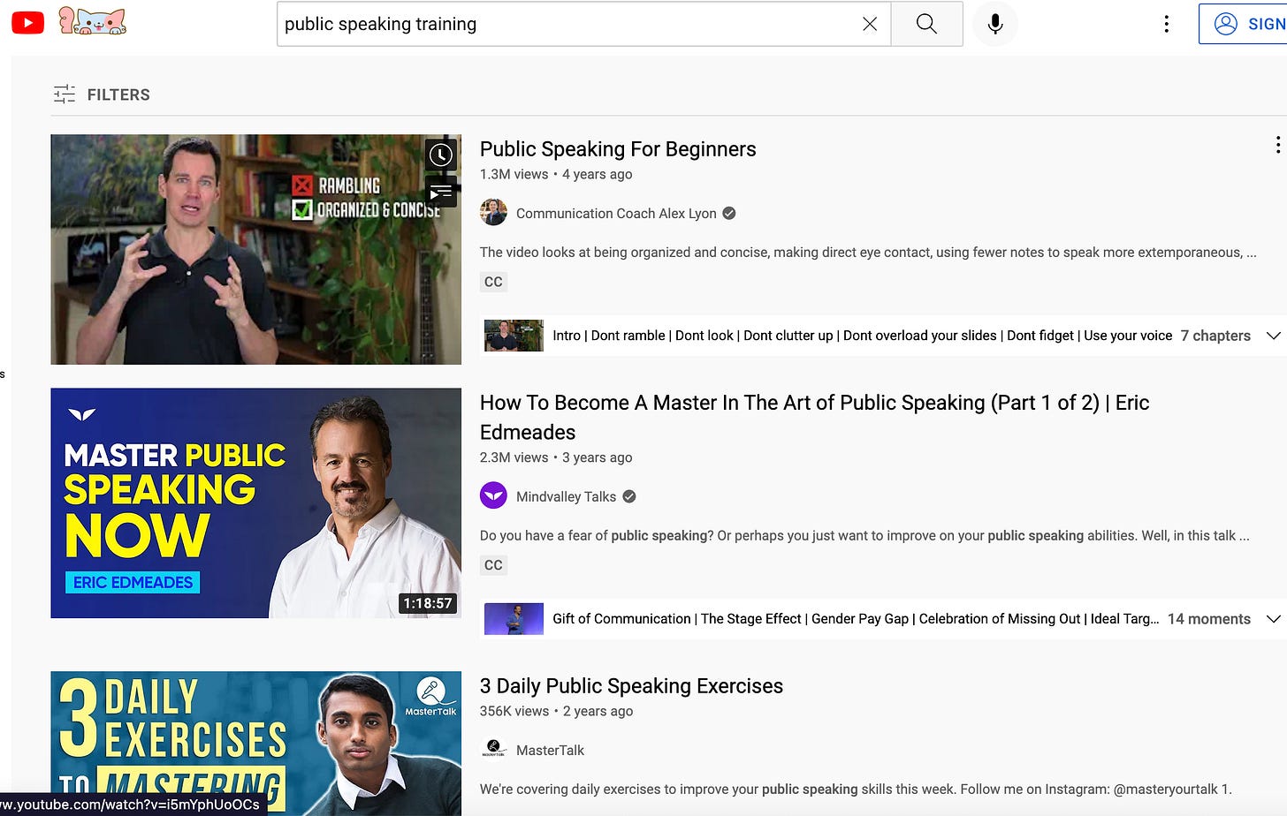Expand the 14 moments chevron
Viewport: 1287px width, 816px height.
1274,619
